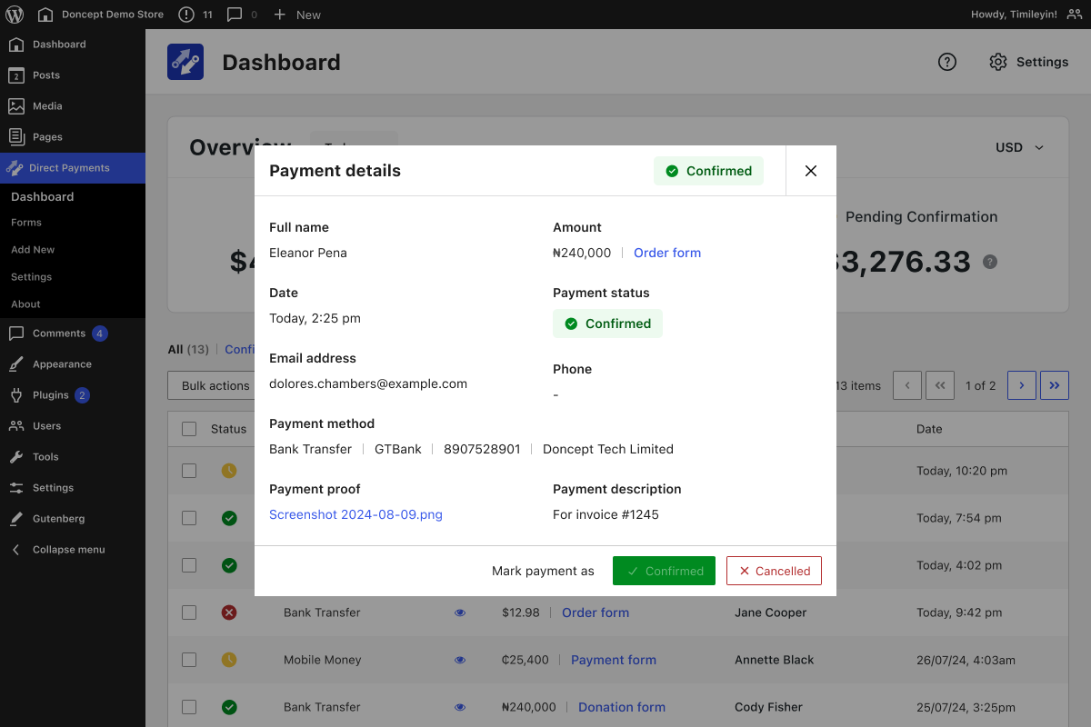
Task: Open Doncept Demo Store home icon
Action: (45, 15)
